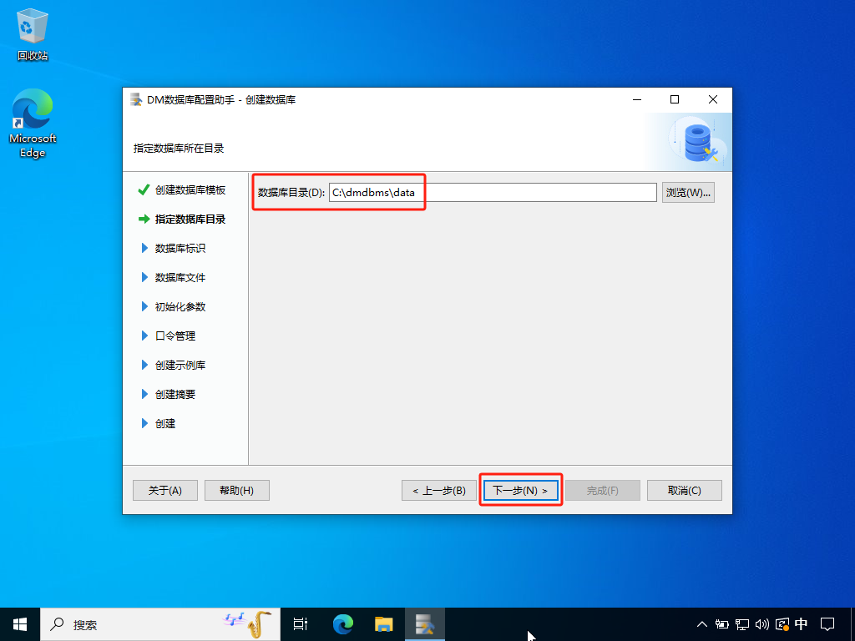Click the 取消(C) button
855x641 pixels.
click(685, 490)
